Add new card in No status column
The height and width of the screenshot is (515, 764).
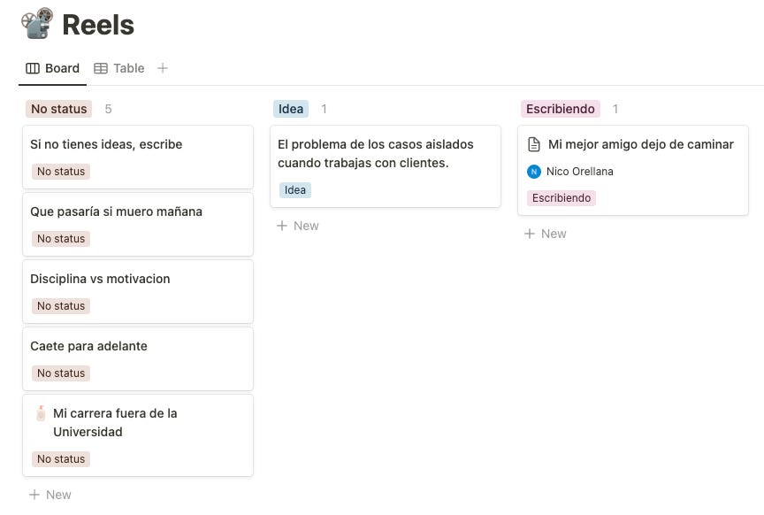click(x=50, y=495)
